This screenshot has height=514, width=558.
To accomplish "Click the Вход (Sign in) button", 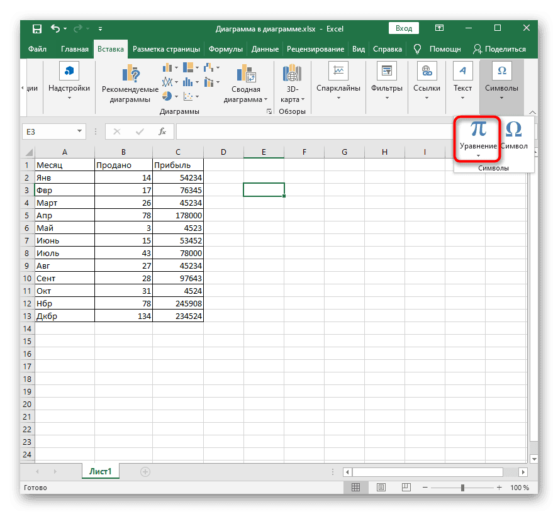I will [x=404, y=28].
